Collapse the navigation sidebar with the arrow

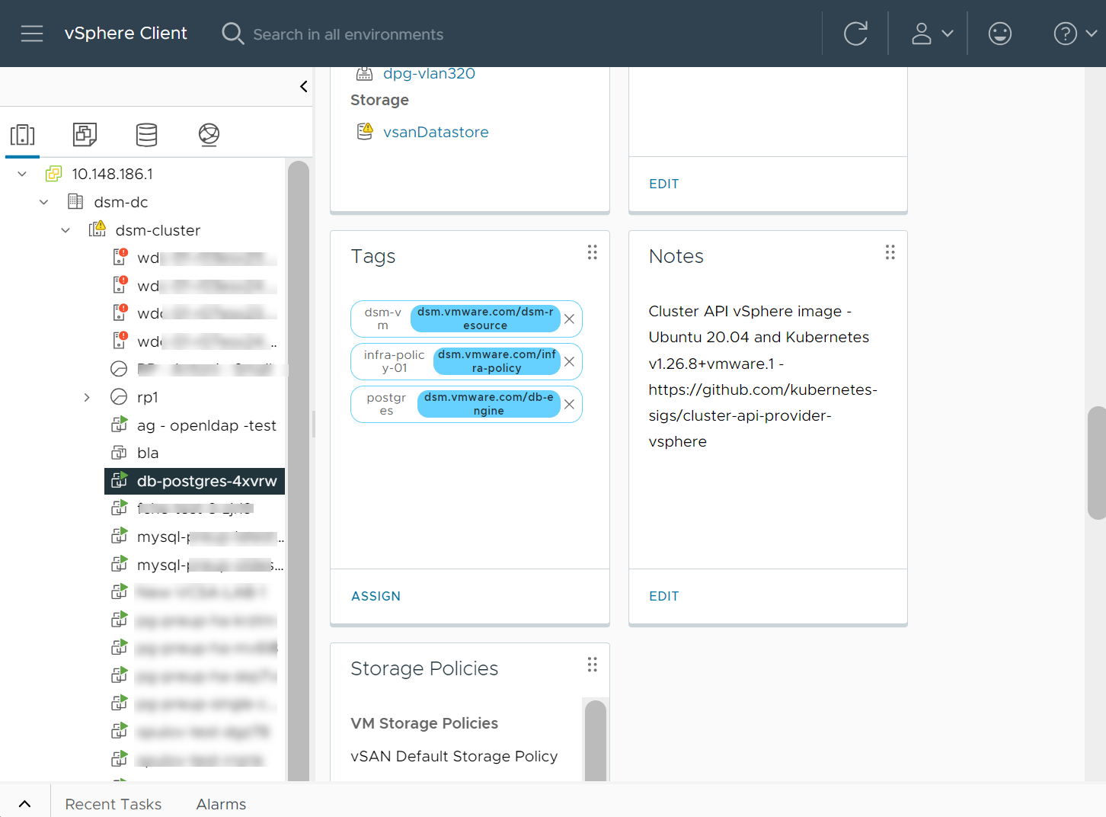[x=303, y=86]
